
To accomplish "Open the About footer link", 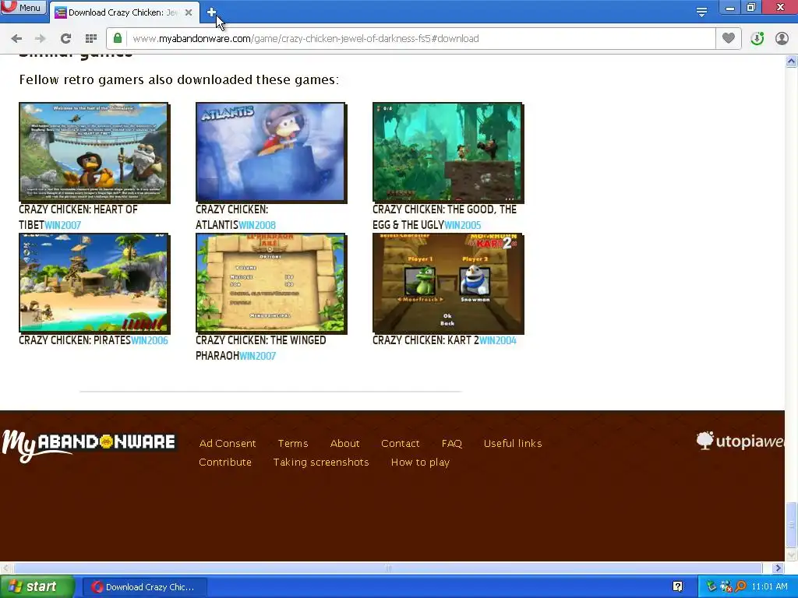I will 344,443.
